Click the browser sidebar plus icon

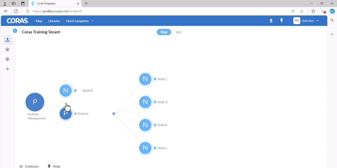click(x=332, y=34)
